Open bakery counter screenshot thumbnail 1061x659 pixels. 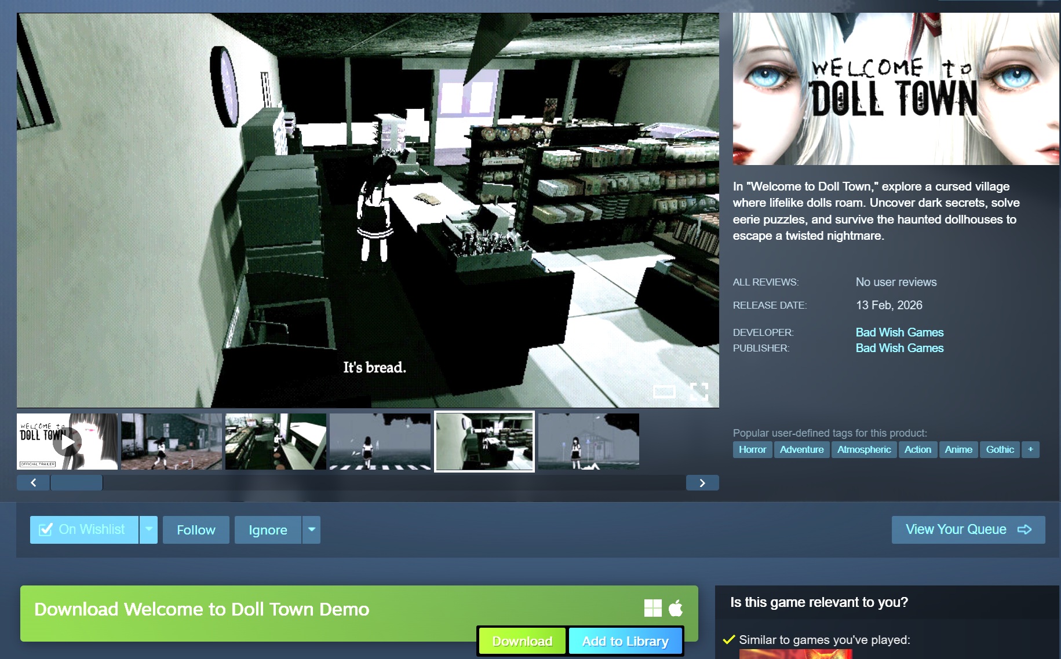point(276,441)
